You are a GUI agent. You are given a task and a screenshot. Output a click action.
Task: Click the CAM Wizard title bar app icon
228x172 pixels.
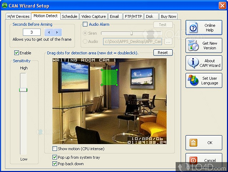tap(5, 5)
